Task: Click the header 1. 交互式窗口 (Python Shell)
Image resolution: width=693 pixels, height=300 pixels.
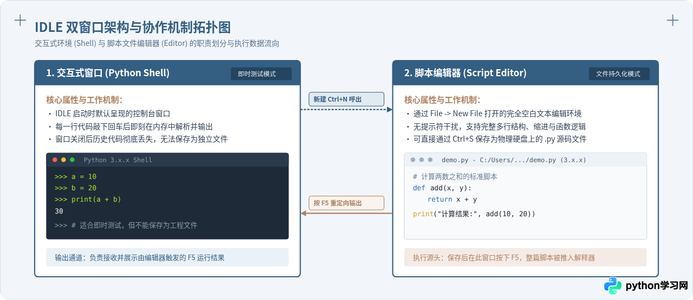Action: pos(108,73)
